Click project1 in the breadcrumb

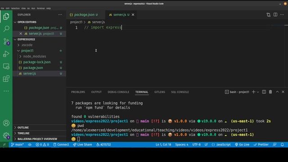coord(76,22)
